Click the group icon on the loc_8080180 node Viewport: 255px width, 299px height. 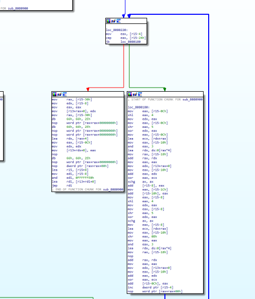click(x=140, y=94)
